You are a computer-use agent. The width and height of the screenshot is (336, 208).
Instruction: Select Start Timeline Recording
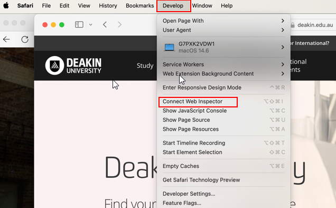tap(223, 143)
